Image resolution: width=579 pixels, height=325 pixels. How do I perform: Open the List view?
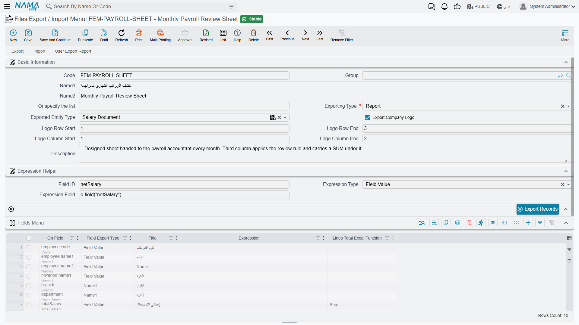click(223, 33)
